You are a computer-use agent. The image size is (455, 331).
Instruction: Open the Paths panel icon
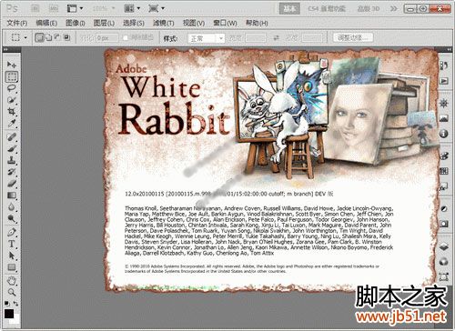click(x=443, y=276)
